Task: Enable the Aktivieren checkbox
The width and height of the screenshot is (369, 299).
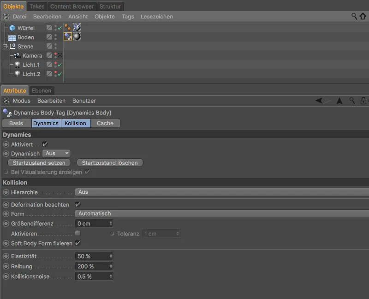Action: click(77, 233)
